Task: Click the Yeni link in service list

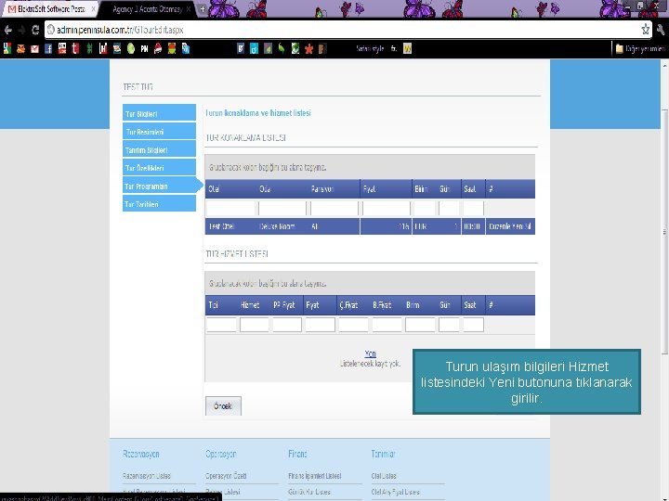Action: point(370,353)
